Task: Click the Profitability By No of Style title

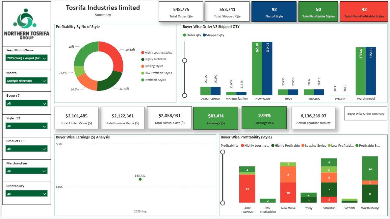Action: 78,27
